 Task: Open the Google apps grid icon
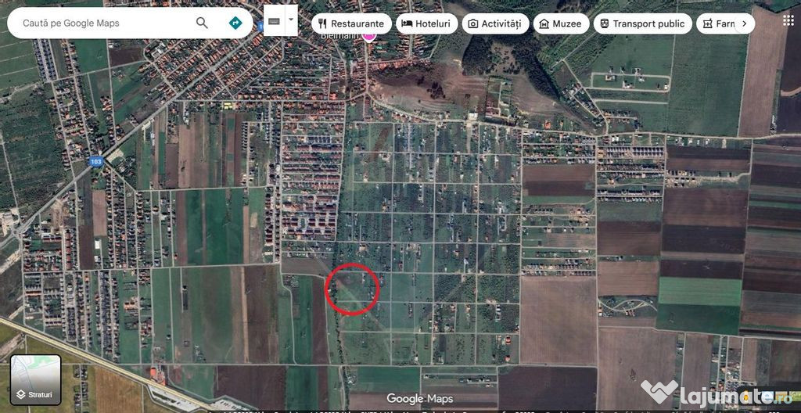pos(788,20)
